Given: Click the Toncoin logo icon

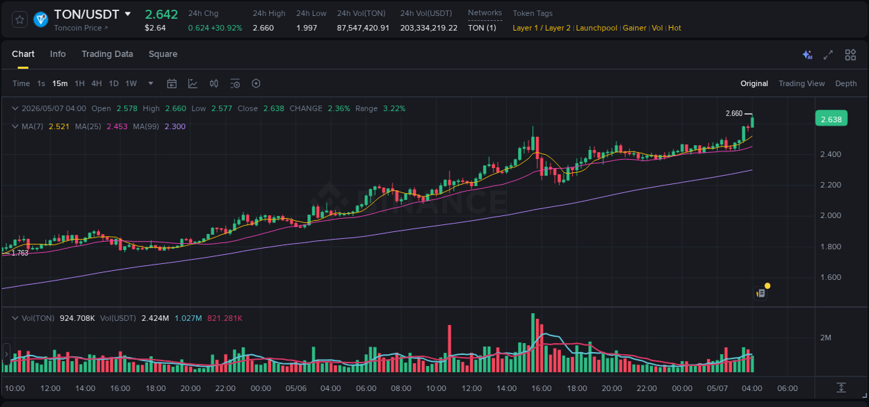Looking at the screenshot, I should (x=40, y=19).
